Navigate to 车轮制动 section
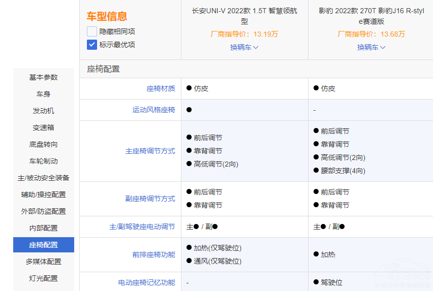 tap(44, 161)
